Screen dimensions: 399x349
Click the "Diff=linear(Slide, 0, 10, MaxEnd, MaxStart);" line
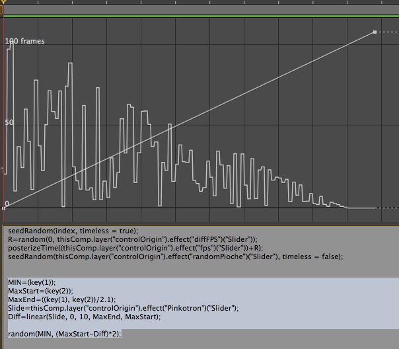click(x=85, y=317)
